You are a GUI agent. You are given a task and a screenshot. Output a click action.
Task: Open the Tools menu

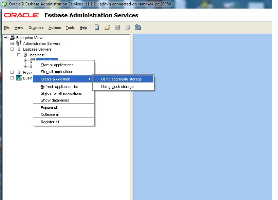tap(70, 28)
